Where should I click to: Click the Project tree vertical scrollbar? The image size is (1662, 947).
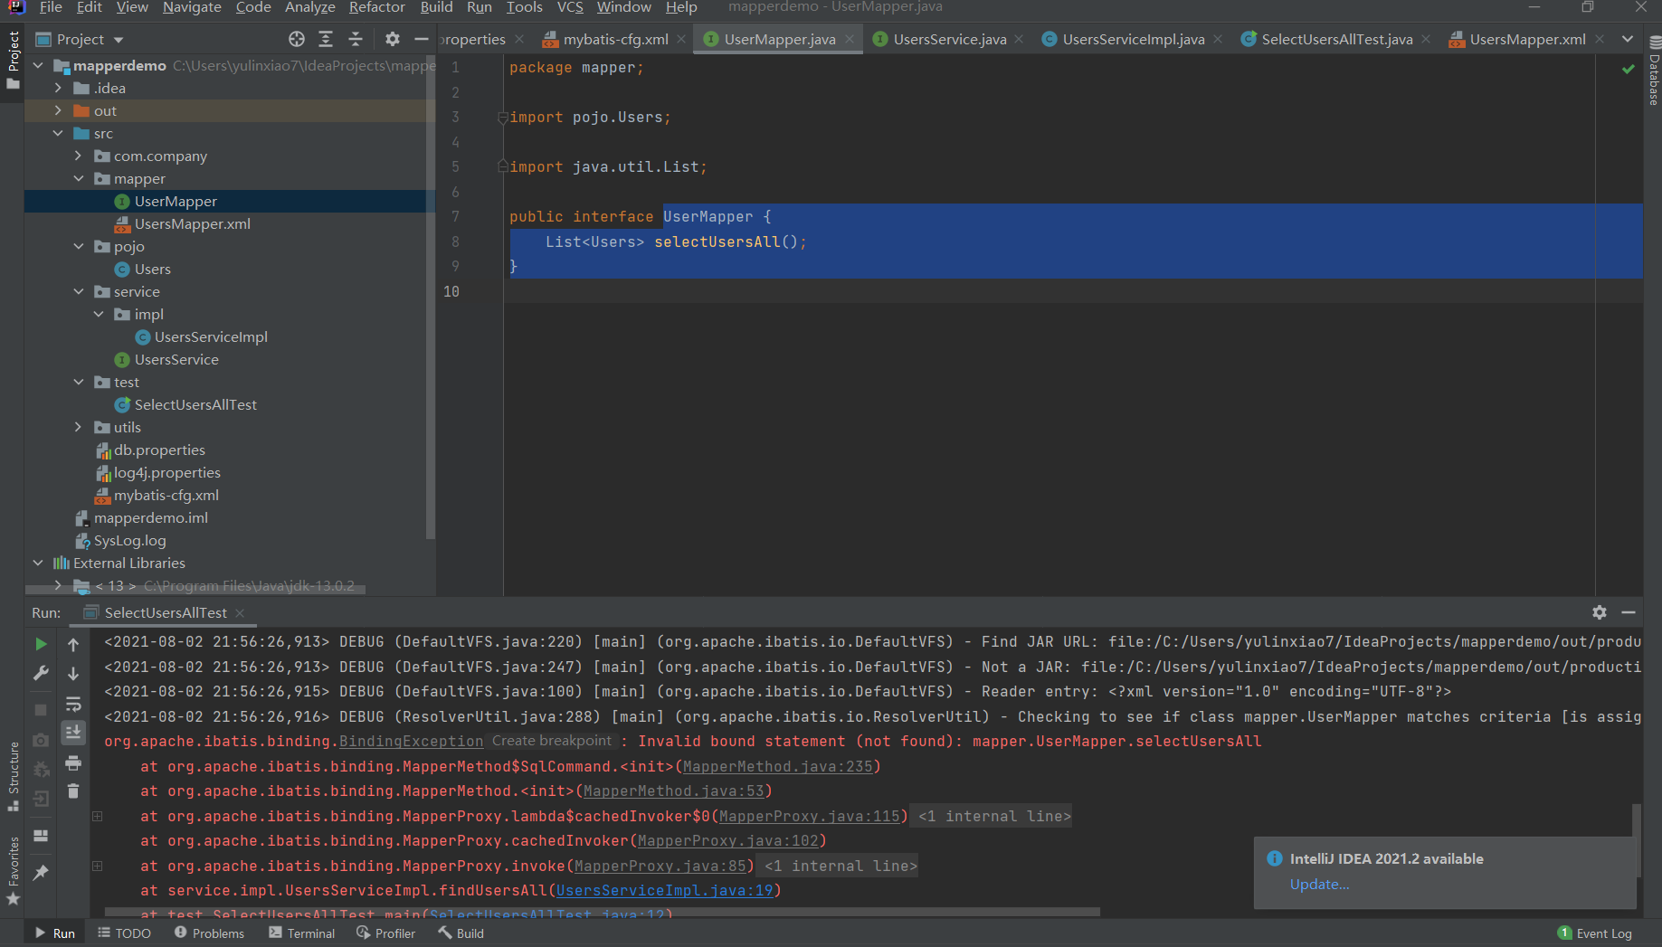pos(430,298)
